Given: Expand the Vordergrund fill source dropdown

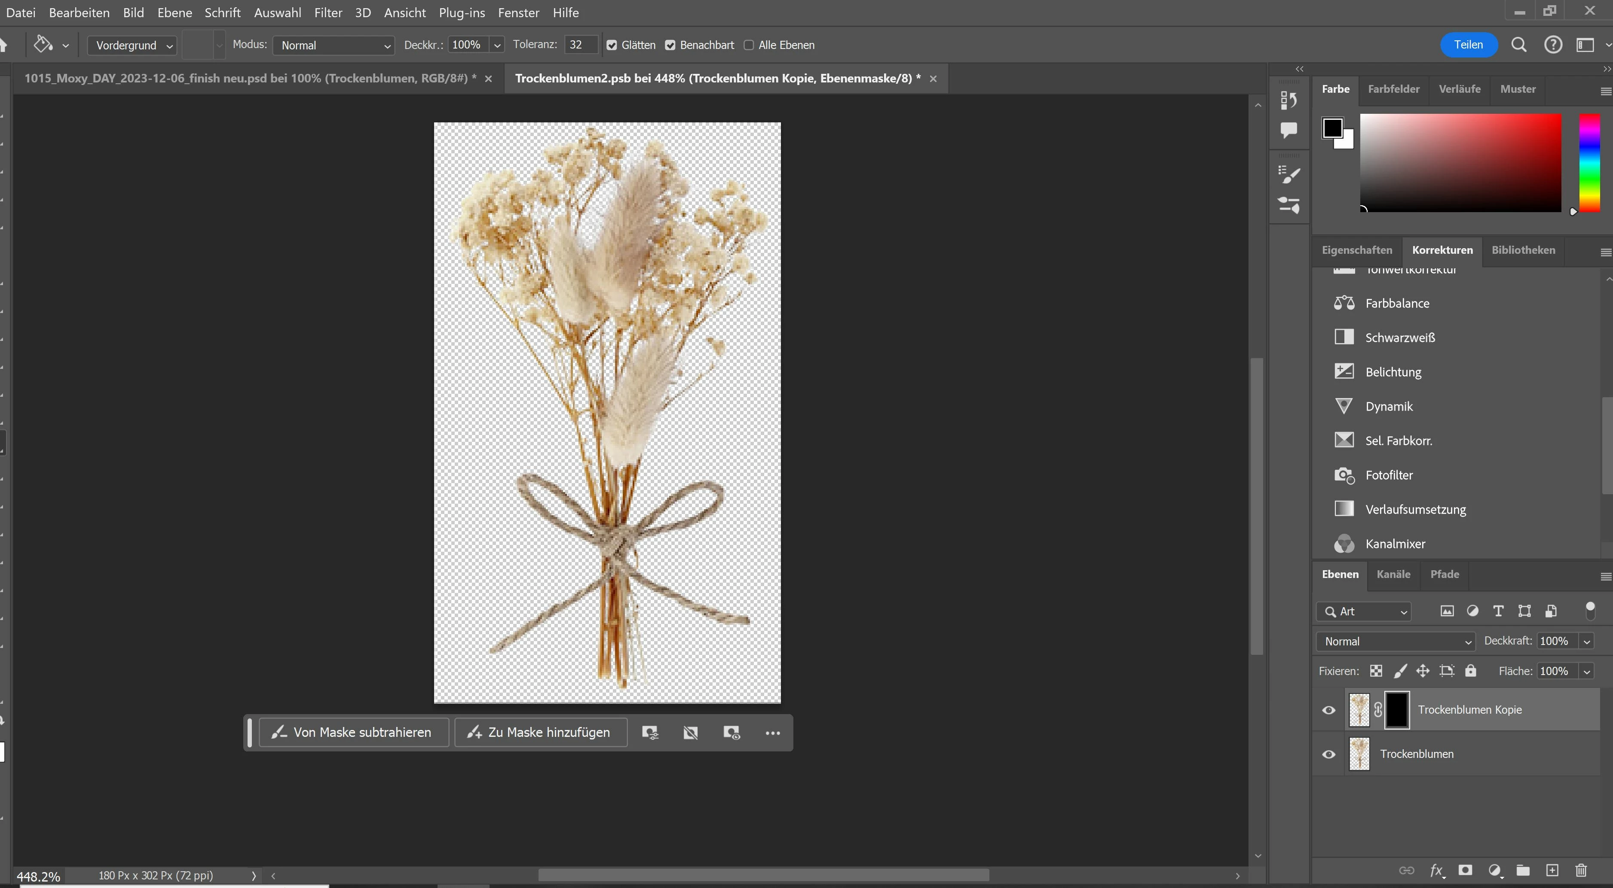Looking at the screenshot, I should (132, 45).
